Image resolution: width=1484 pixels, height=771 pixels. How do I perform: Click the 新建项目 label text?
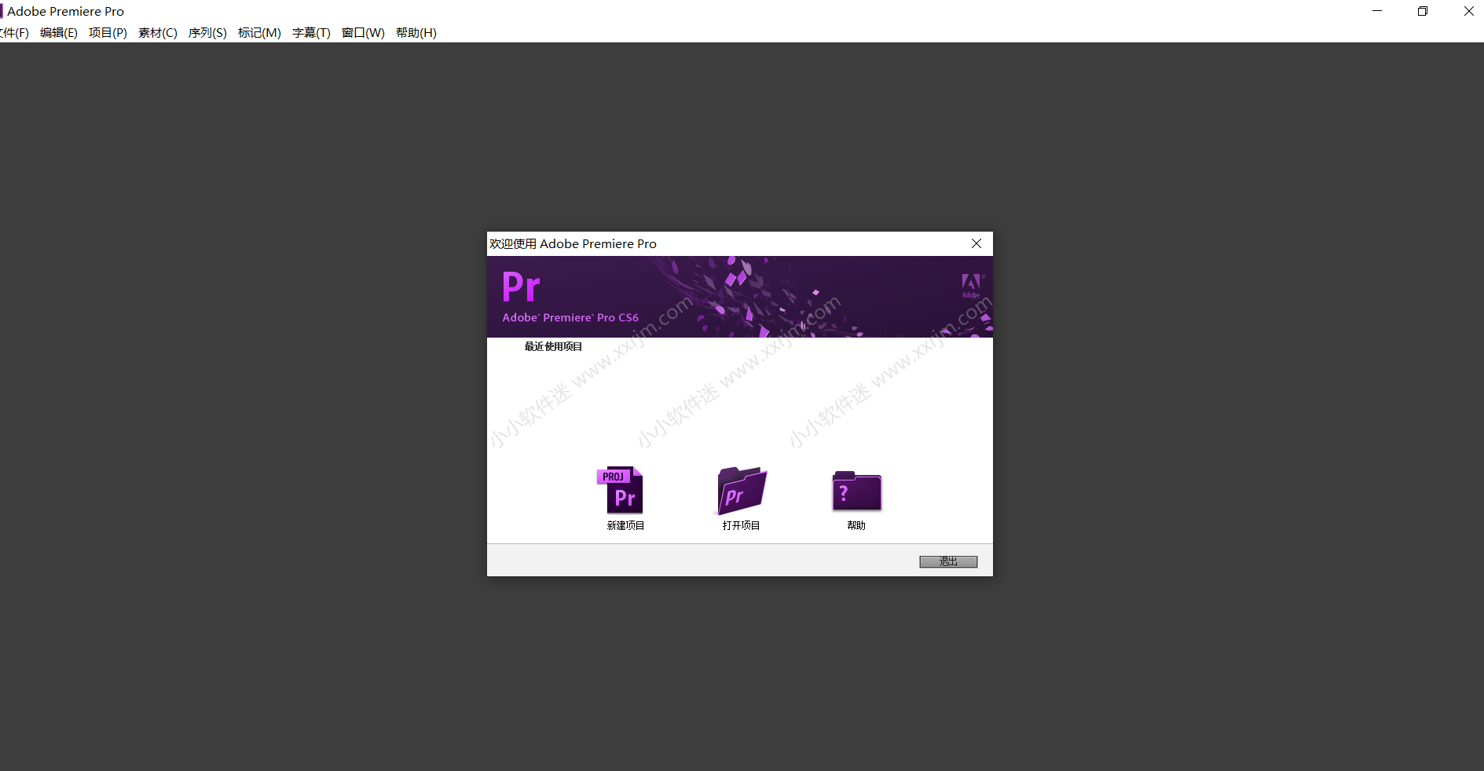point(625,525)
